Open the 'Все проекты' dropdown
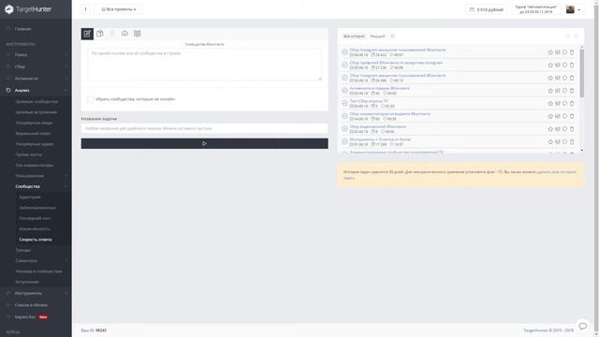 (x=119, y=9)
